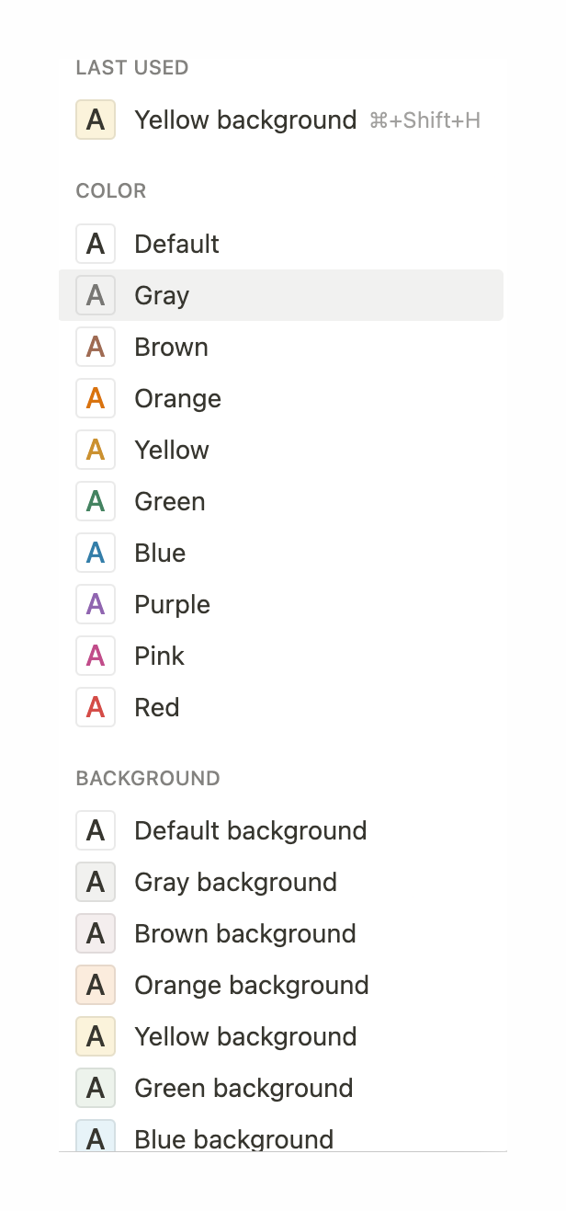This screenshot has height=1211, width=566.
Task: Select the Green background option
Action: click(243, 1088)
